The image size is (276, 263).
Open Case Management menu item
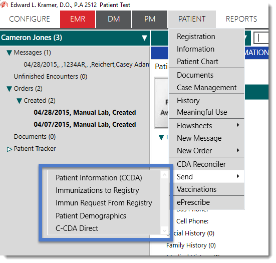207,88
